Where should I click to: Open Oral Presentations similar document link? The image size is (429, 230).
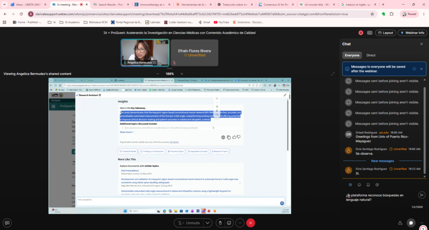point(130,171)
